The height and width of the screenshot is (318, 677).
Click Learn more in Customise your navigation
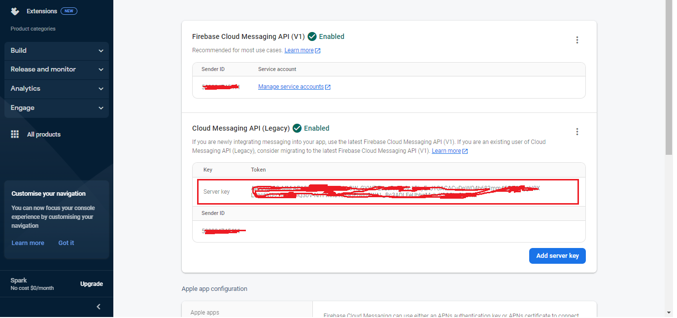[x=28, y=243]
